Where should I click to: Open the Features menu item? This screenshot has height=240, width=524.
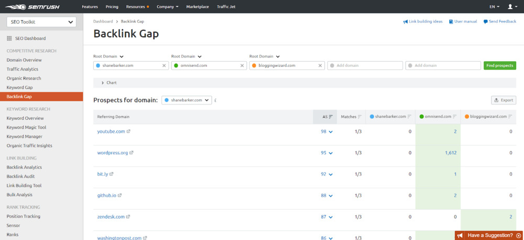pyautogui.click(x=90, y=7)
